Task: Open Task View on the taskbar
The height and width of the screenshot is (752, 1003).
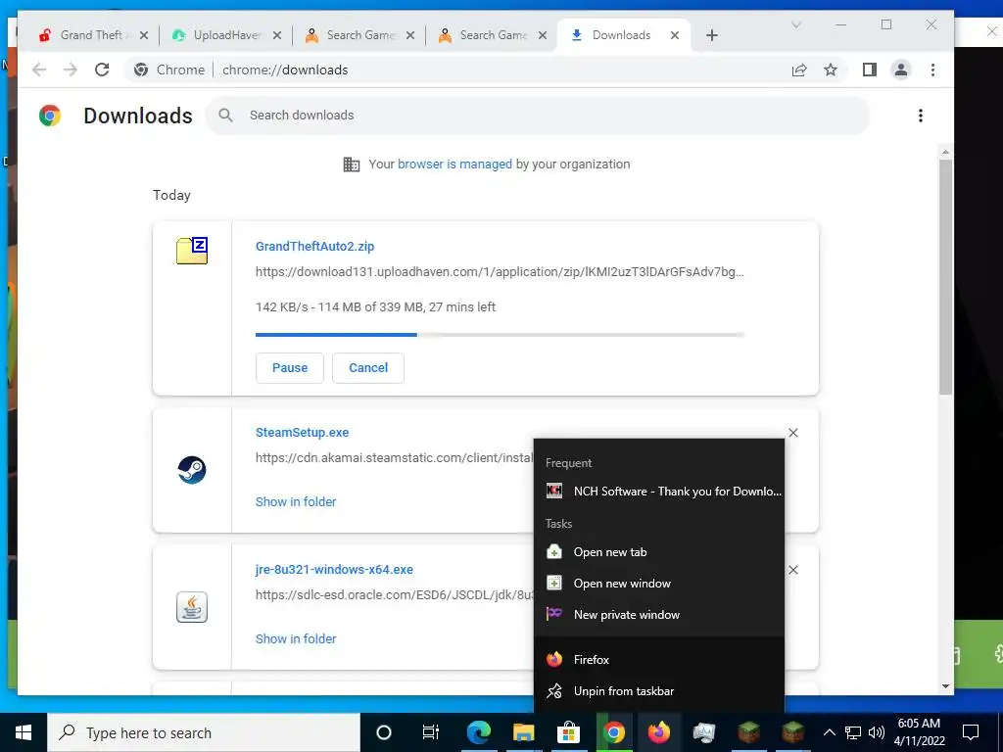Action: tap(431, 732)
